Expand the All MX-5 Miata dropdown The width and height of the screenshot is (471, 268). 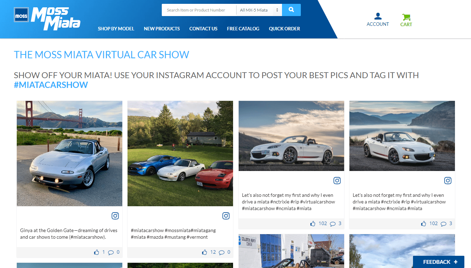point(259,10)
